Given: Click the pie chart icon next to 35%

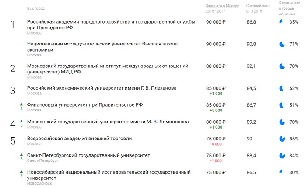Looking at the screenshot, I should [x=281, y=21].
